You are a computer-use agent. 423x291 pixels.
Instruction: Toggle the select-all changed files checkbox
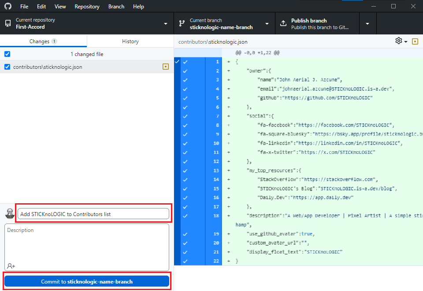coord(7,54)
